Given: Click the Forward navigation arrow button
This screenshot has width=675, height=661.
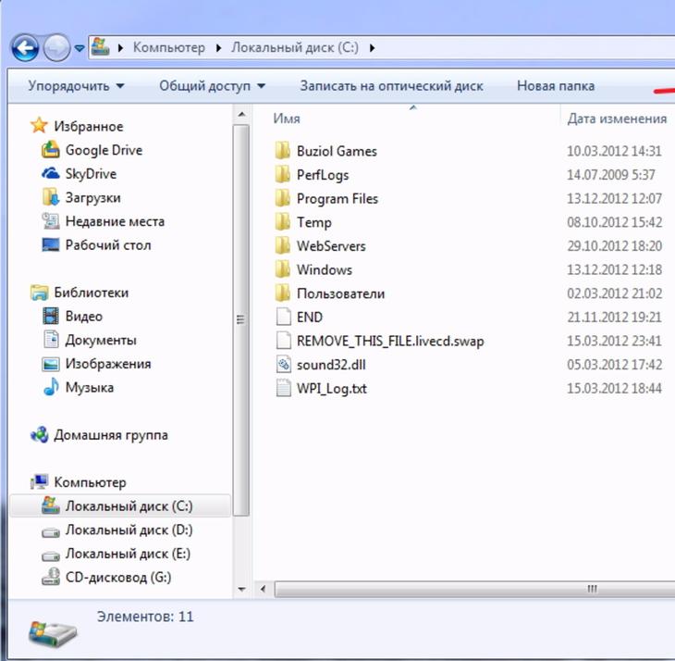Looking at the screenshot, I should click(56, 48).
